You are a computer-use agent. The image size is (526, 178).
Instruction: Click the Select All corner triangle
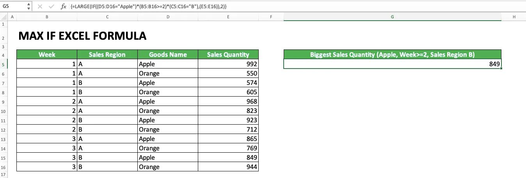(x=4, y=17)
